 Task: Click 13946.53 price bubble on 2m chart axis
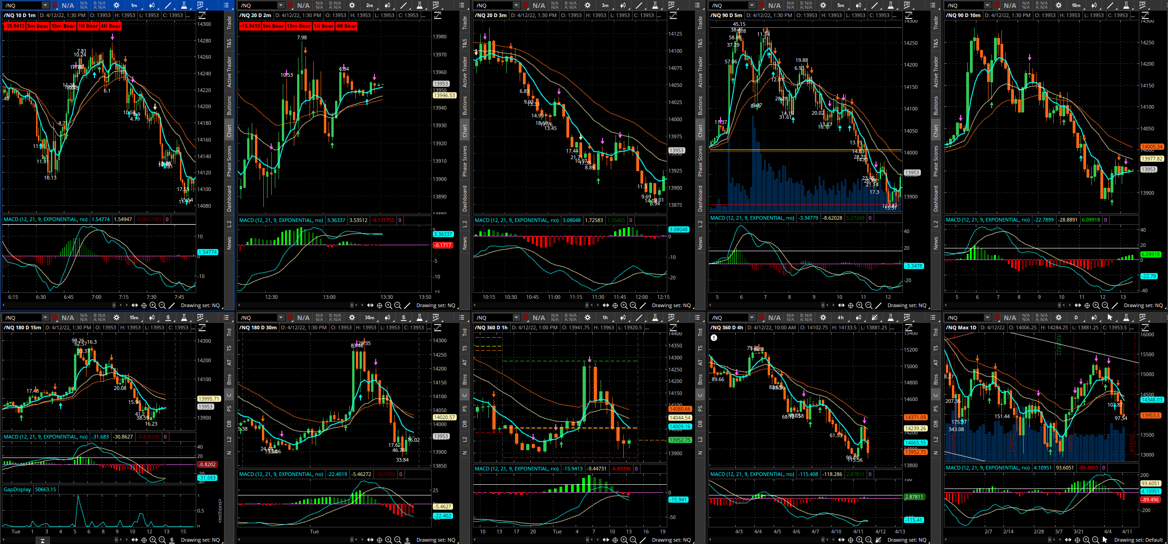[x=445, y=95]
